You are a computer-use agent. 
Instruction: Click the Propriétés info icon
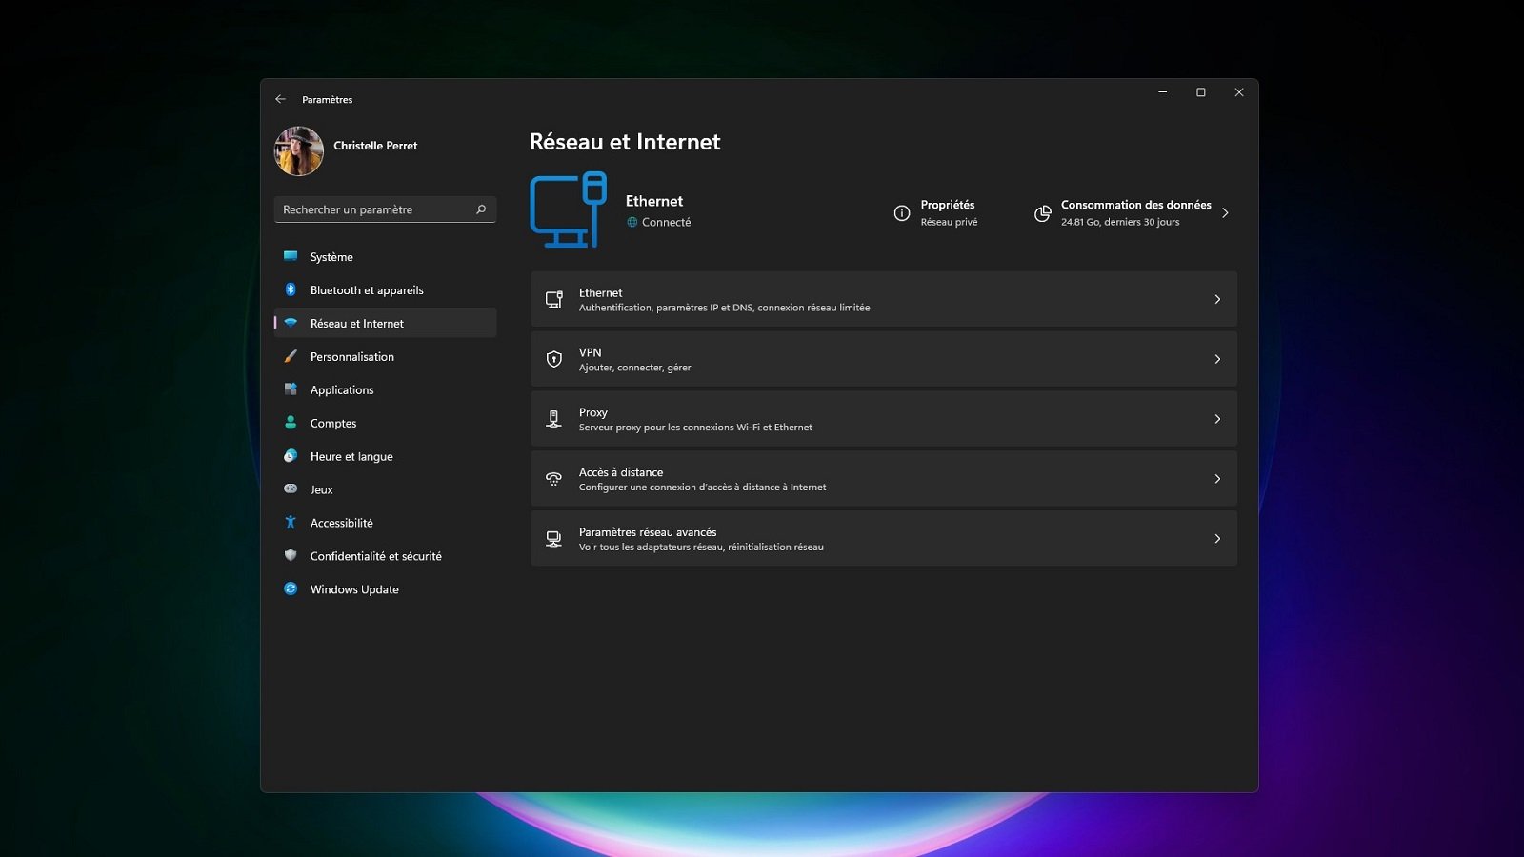901,213
